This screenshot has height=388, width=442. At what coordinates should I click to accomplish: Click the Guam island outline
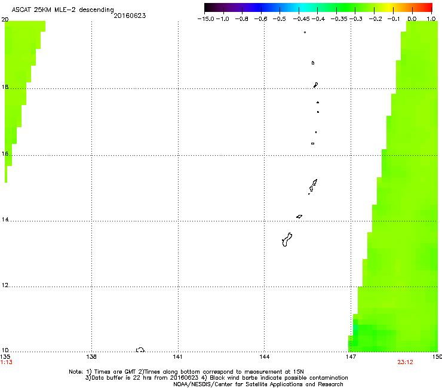tap(287, 239)
